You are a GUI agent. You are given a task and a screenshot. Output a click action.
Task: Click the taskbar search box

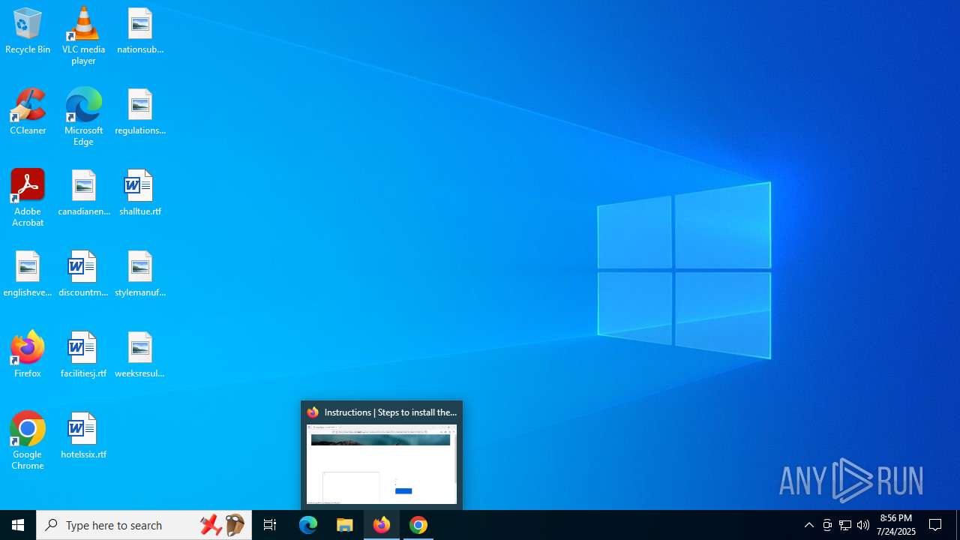tap(144, 525)
